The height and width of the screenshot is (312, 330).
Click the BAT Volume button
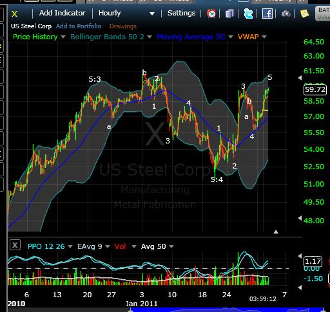(323, 14)
